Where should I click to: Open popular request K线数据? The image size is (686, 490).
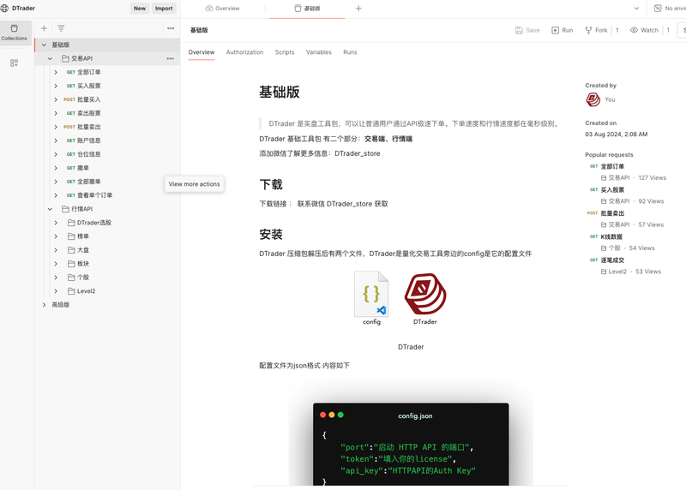click(611, 237)
